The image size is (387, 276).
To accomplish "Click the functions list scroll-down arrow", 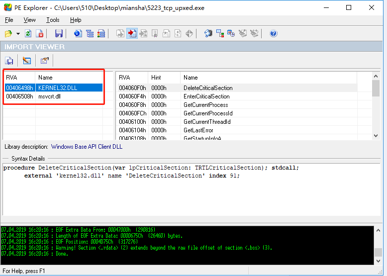I will (376, 136).
